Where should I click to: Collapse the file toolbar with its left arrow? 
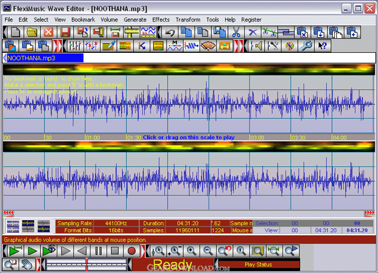[5, 32]
